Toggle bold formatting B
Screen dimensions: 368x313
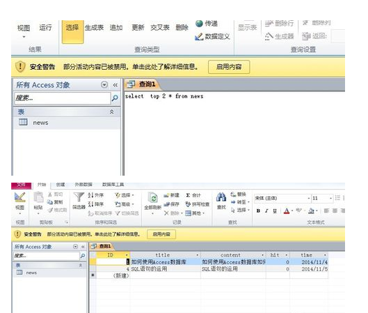point(258,211)
